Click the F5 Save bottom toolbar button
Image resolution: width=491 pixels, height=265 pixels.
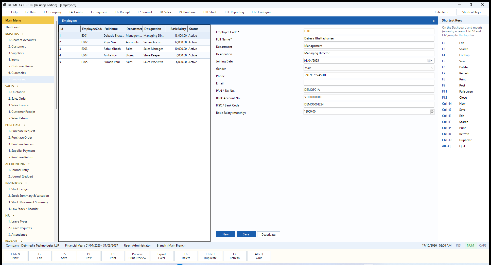[64, 256]
